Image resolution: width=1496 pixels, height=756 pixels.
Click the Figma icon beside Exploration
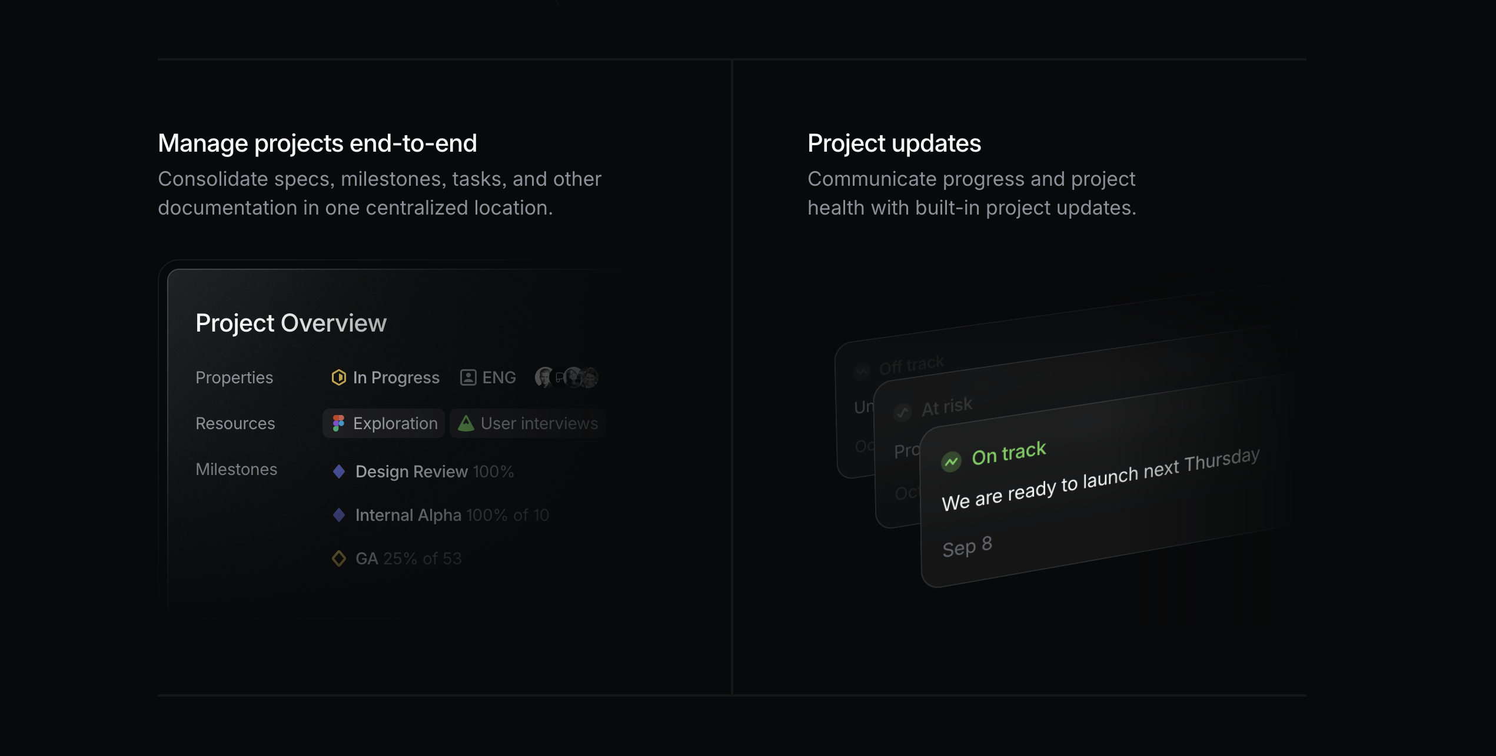point(338,423)
